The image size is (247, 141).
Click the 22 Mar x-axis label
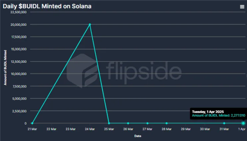pos(52,129)
